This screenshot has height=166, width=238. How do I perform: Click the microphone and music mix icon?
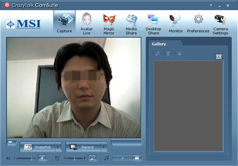pyautogui.click(x=58, y=158)
